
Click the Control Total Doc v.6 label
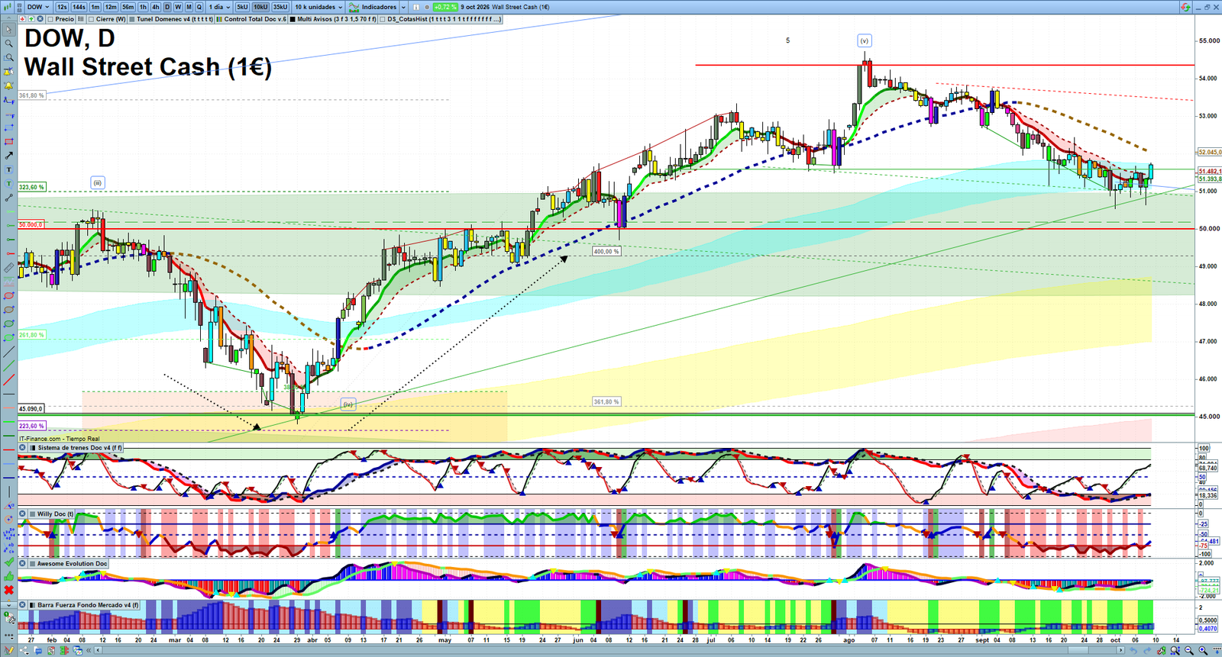tap(255, 19)
